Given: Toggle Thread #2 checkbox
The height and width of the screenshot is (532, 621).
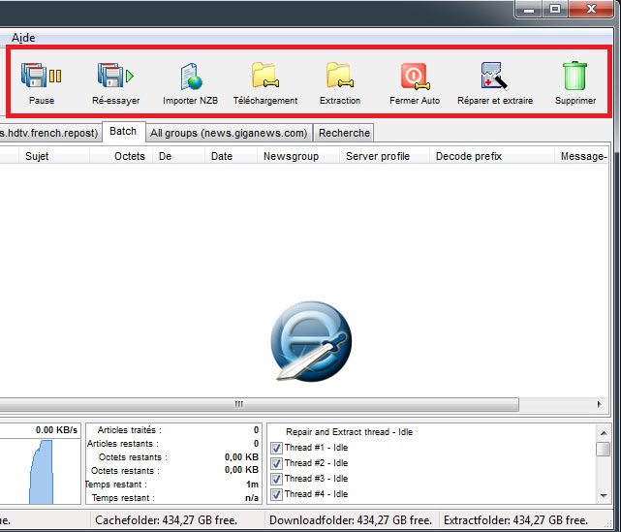Looking at the screenshot, I should point(276,463).
